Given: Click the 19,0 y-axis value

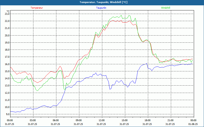Looking at the screenshot, I should tap(7, 42).
